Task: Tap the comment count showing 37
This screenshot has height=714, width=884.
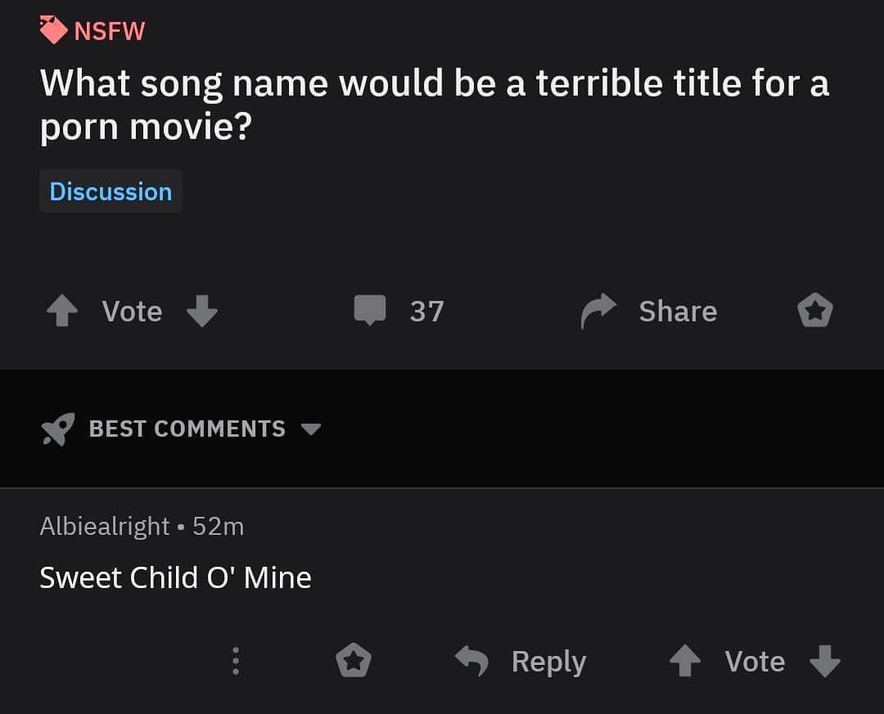Action: 427,311
